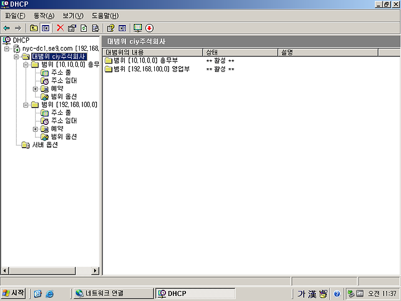This screenshot has height=301, width=401.
Task: Expand 예약 under 192.168.100.0 scope
Action: 35,129
